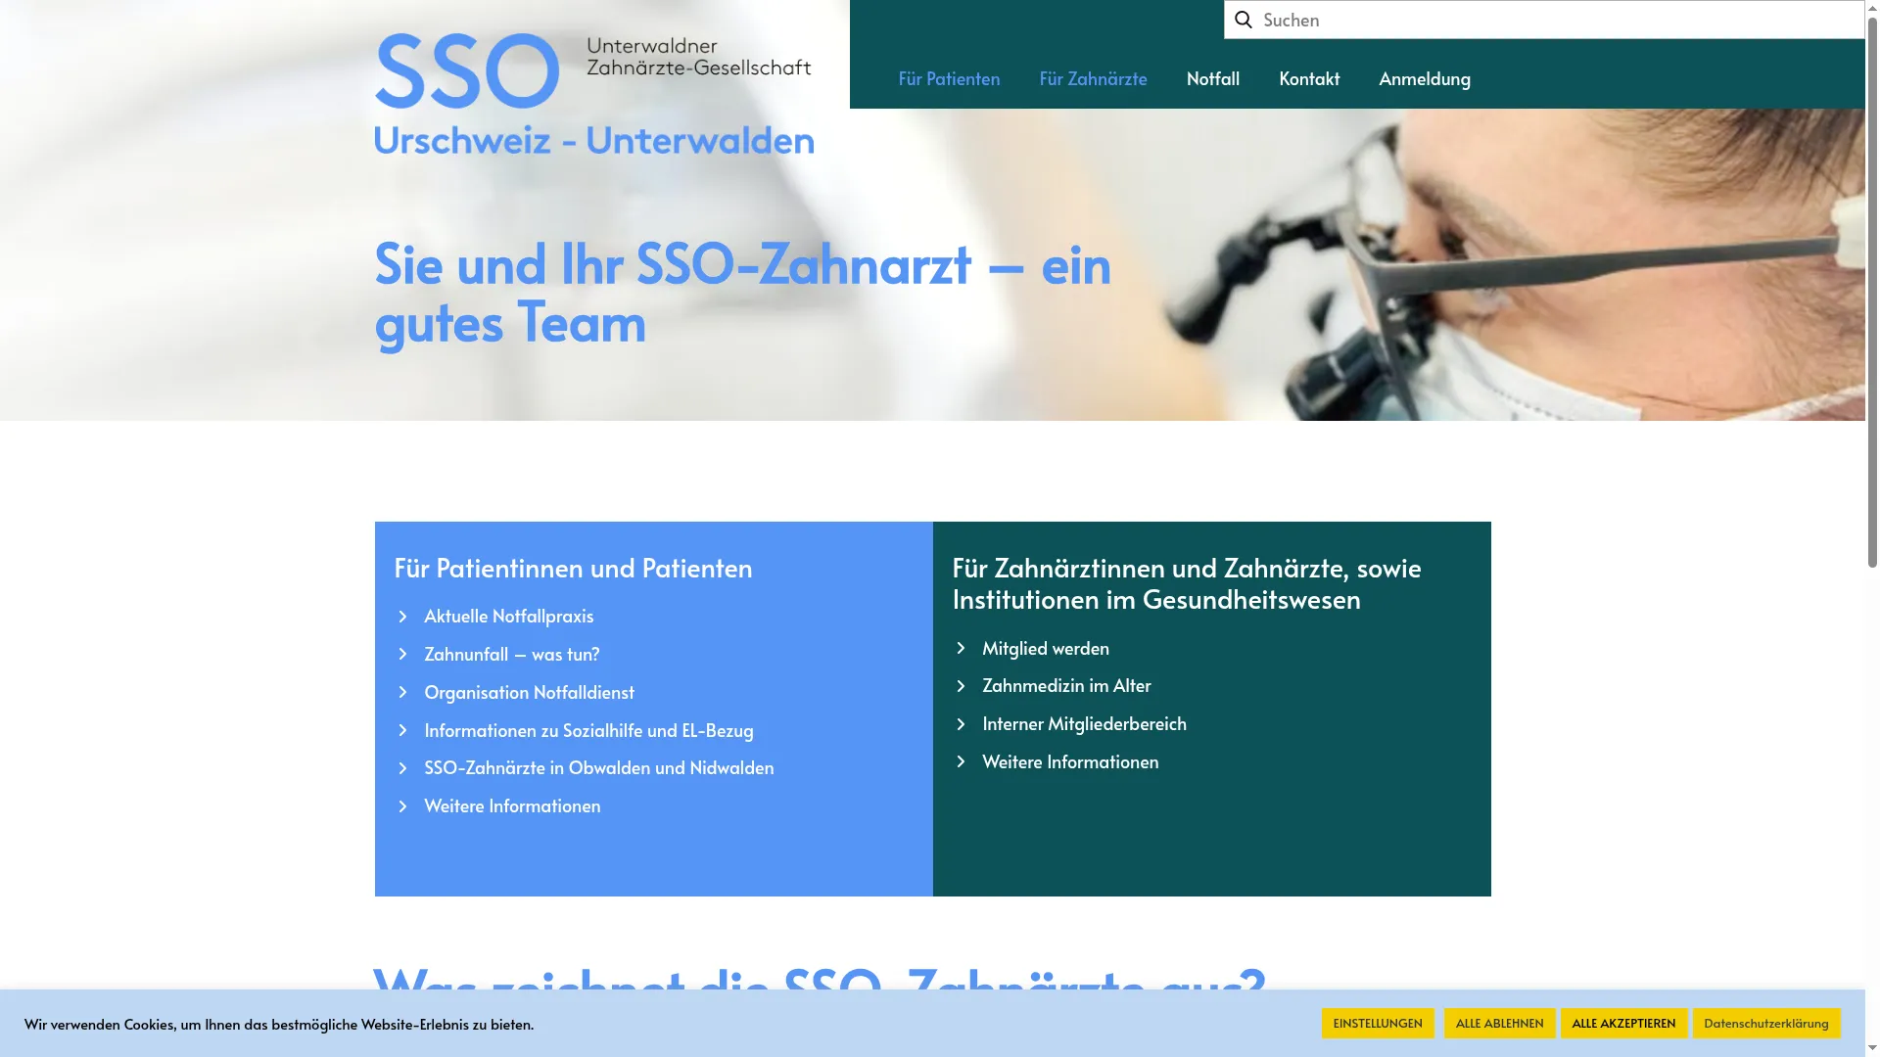
Task: Click heading Für Zahnärztinnen und Zahnärzte
Action: tap(1186, 583)
